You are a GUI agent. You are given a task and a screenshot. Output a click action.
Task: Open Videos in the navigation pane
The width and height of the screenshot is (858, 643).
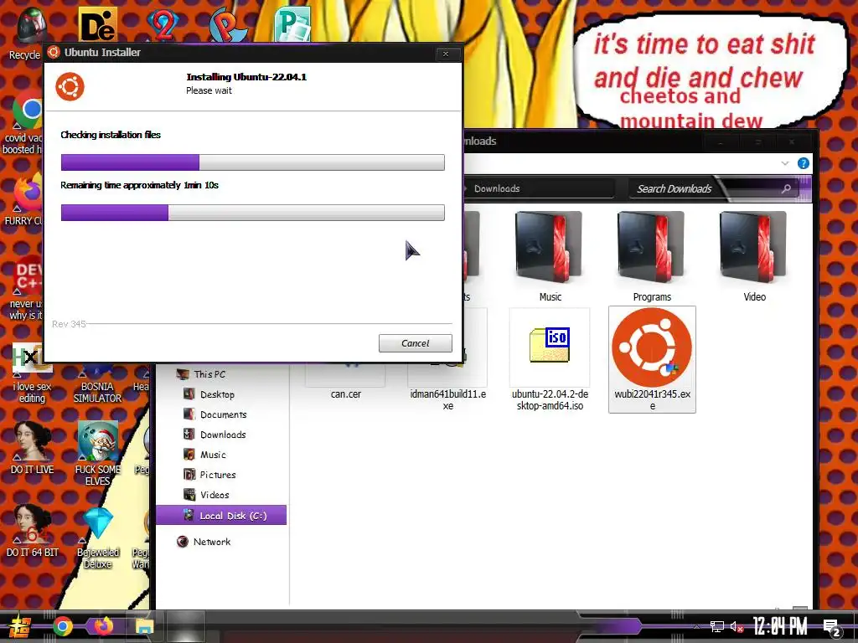click(x=214, y=495)
